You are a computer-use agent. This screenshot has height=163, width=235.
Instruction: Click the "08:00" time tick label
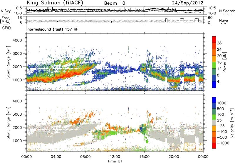click(x=85, y=157)
